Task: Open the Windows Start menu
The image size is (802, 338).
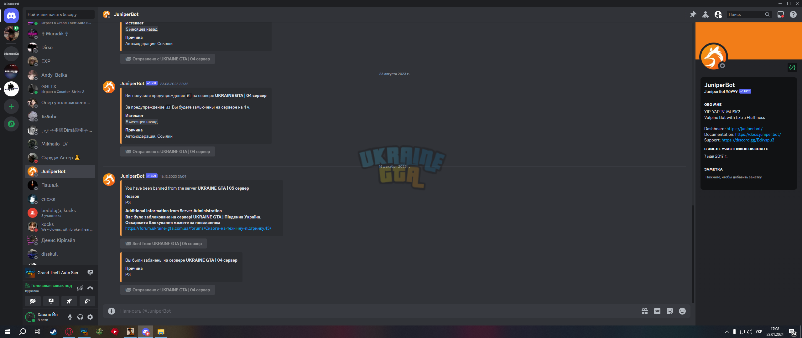Action: pyautogui.click(x=8, y=332)
